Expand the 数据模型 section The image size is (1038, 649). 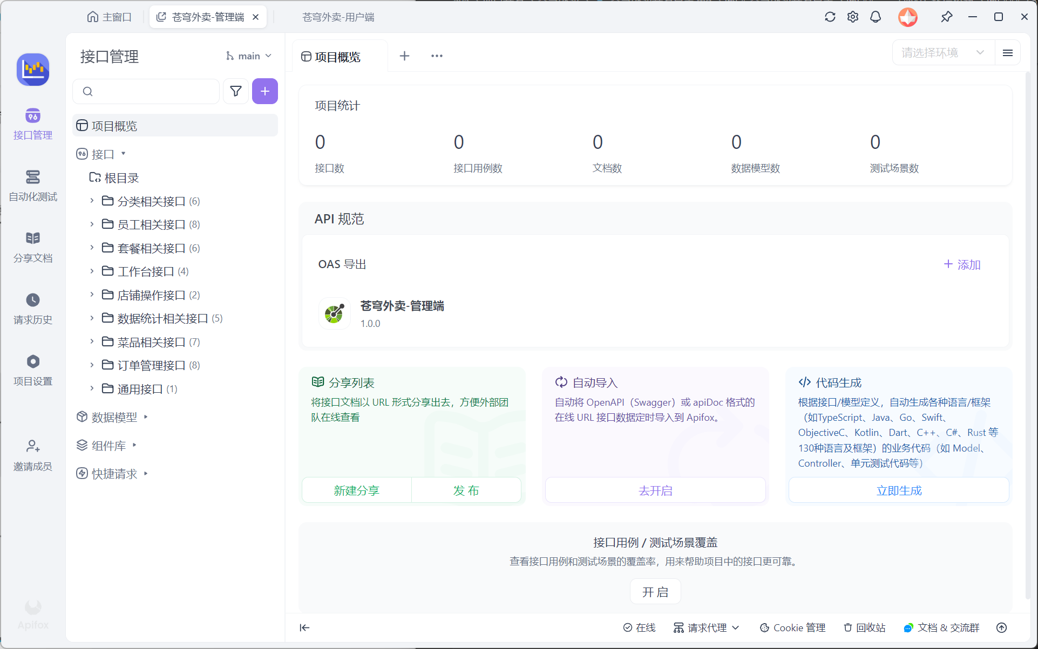(146, 417)
